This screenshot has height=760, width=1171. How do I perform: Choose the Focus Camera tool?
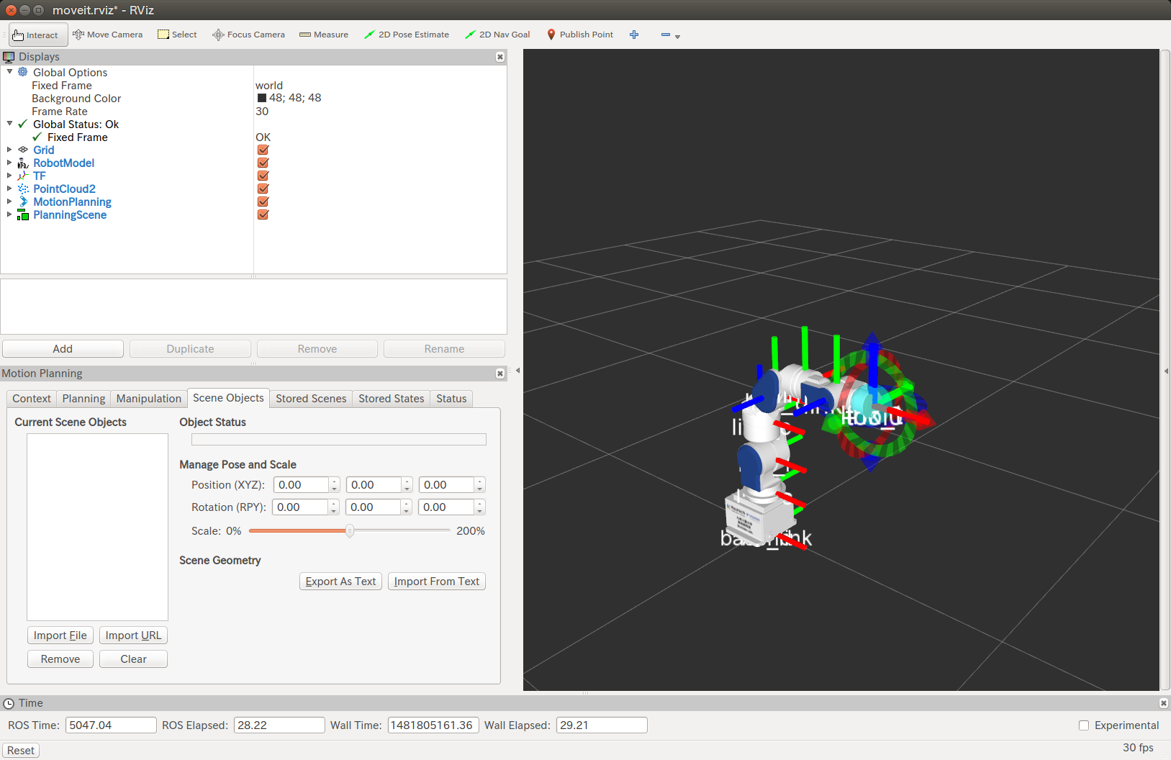click(x=248, y=35)
